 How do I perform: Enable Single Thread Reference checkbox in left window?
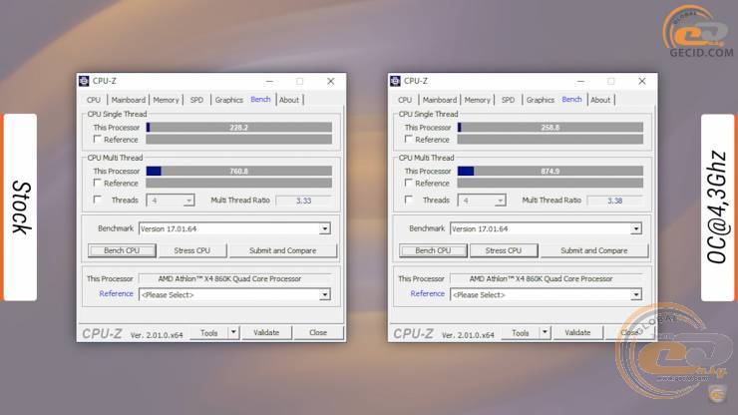(x=98, y=139)
